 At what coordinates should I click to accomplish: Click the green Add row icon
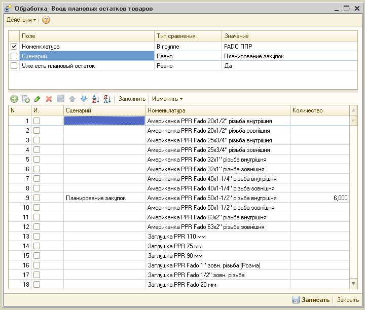point(14,99)
